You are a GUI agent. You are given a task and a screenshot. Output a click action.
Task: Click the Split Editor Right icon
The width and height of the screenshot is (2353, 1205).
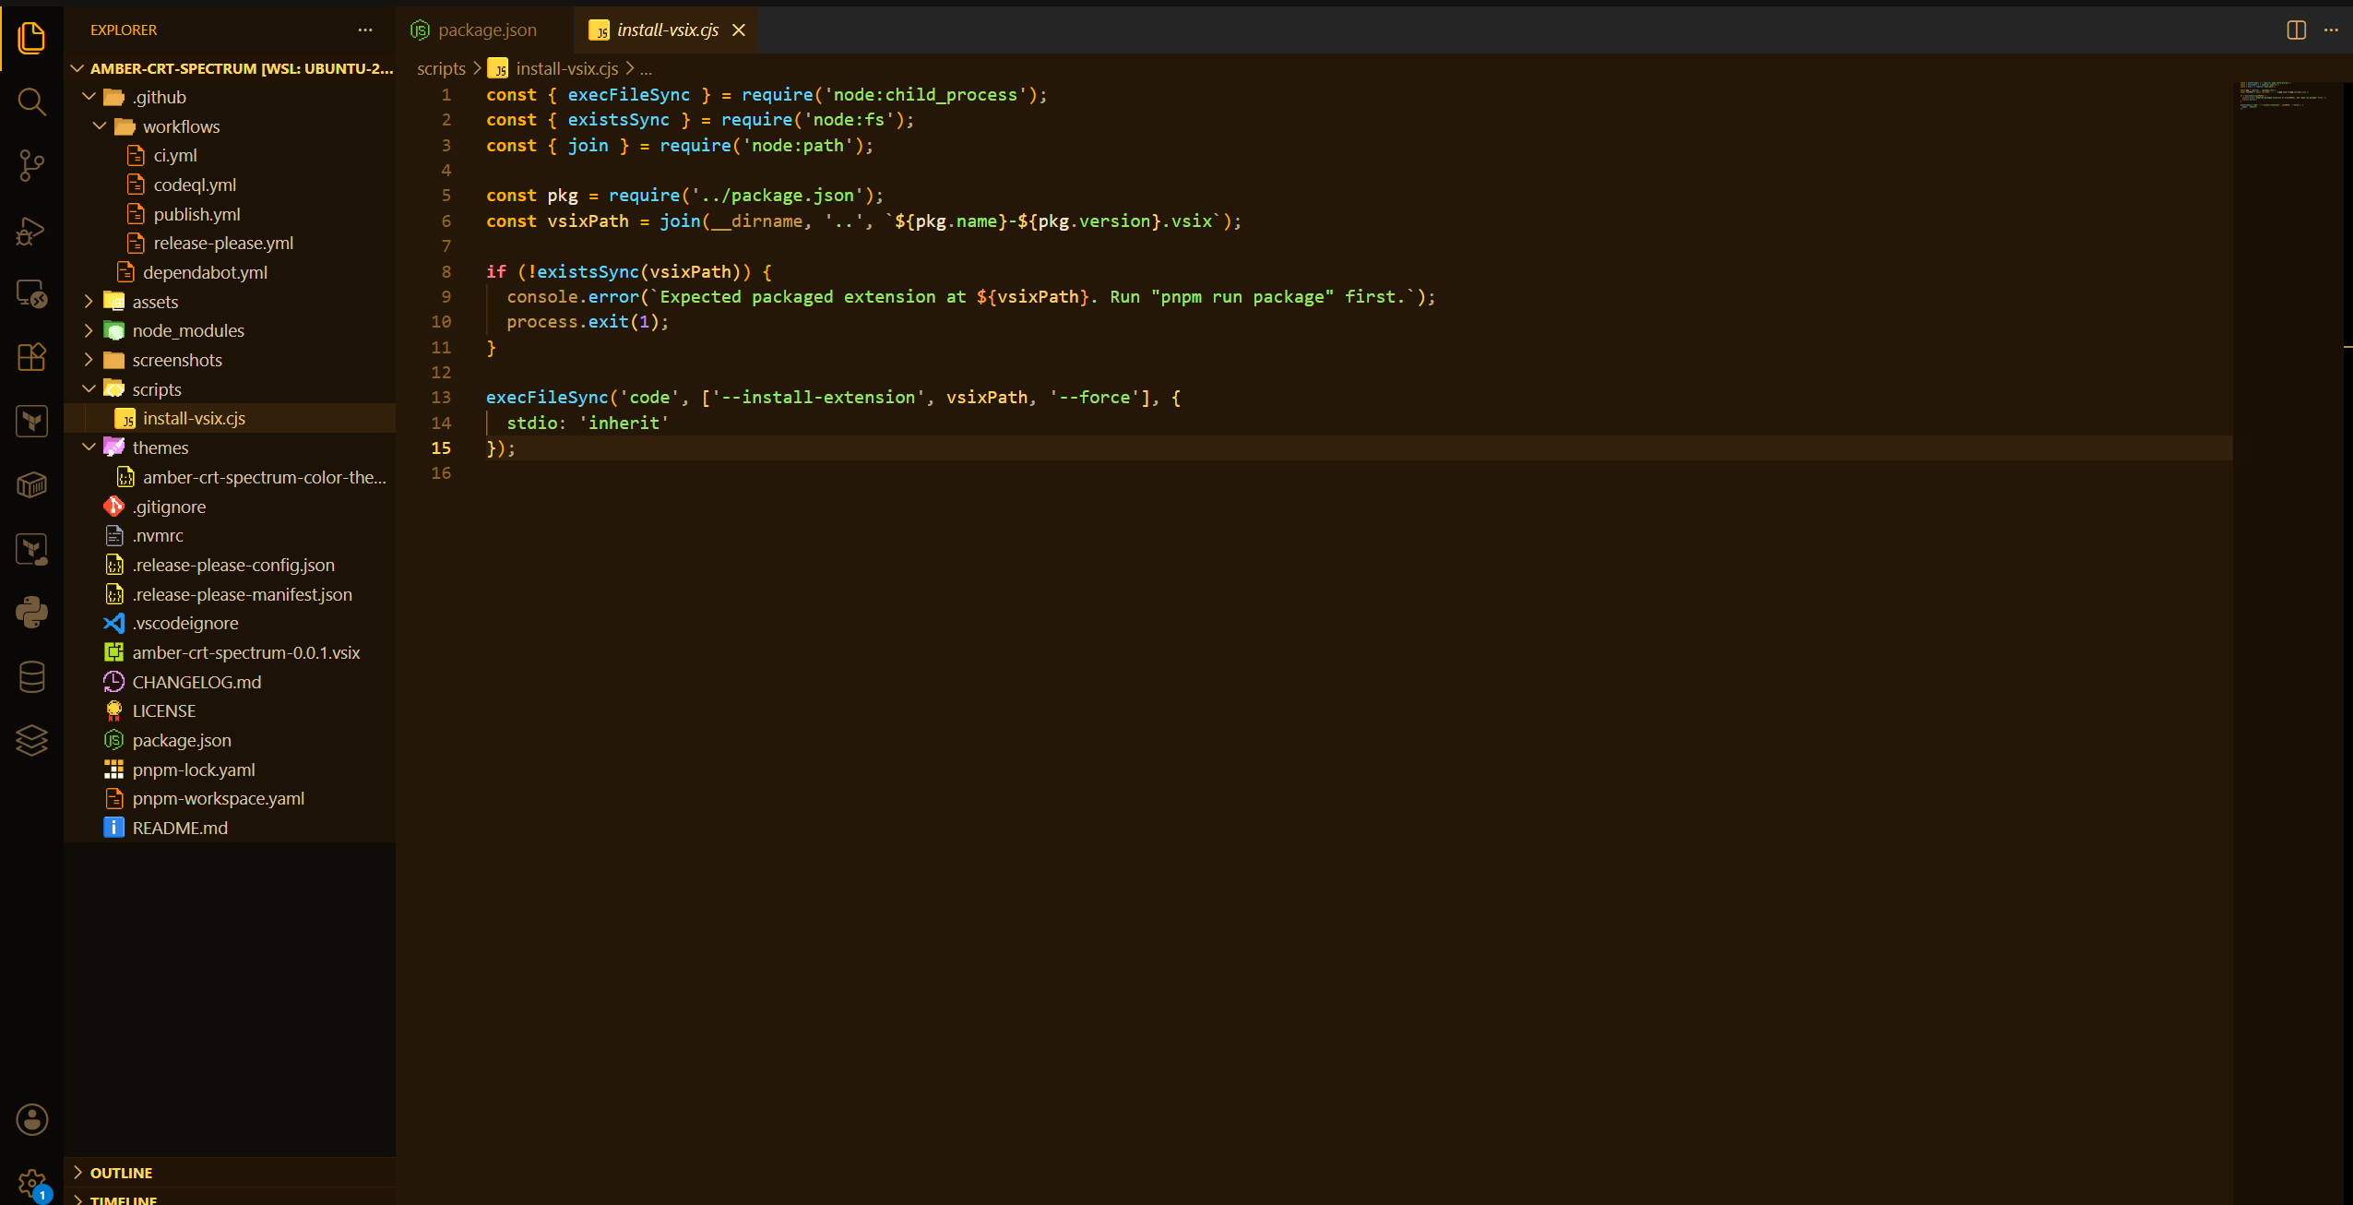click(x=2297, y=30)
